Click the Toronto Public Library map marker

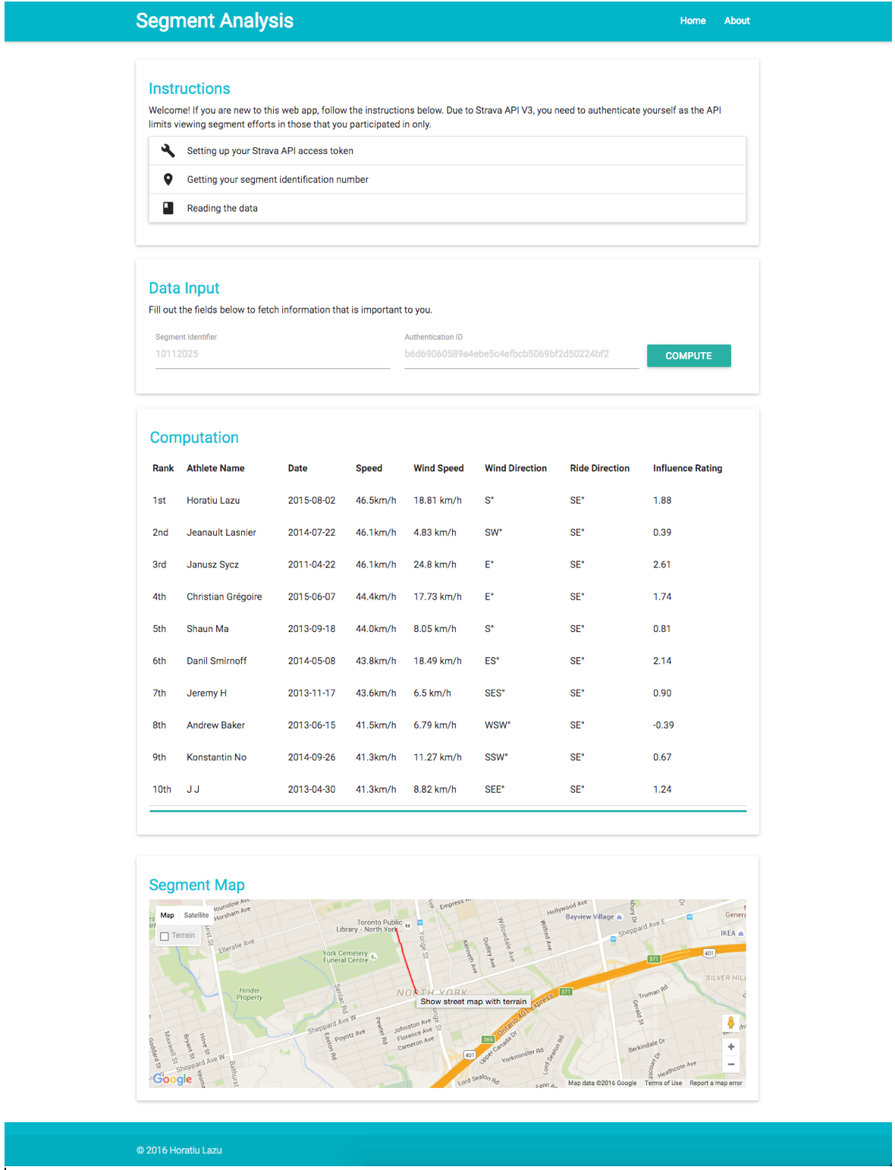pyautogui.click(x=407, y=925)
